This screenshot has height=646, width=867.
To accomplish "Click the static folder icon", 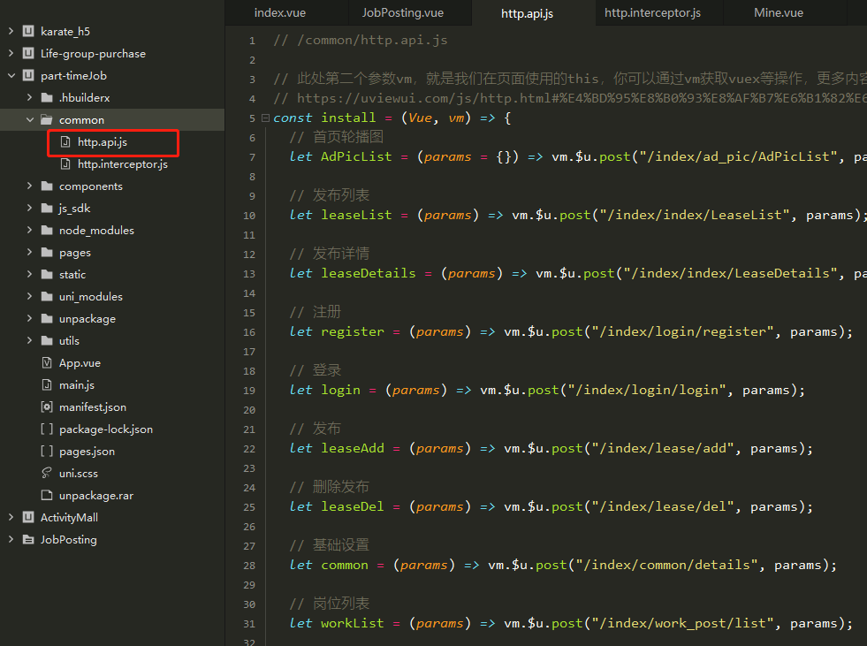I will [x=47, y=274].
